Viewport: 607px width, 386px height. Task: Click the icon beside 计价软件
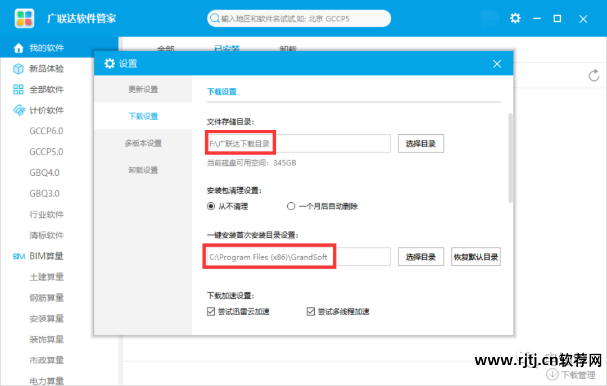pyautogui.click(x=19, y=110)
